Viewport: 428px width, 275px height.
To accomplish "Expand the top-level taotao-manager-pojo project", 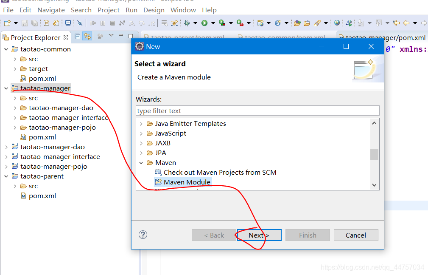I will (x=6, y=167).
